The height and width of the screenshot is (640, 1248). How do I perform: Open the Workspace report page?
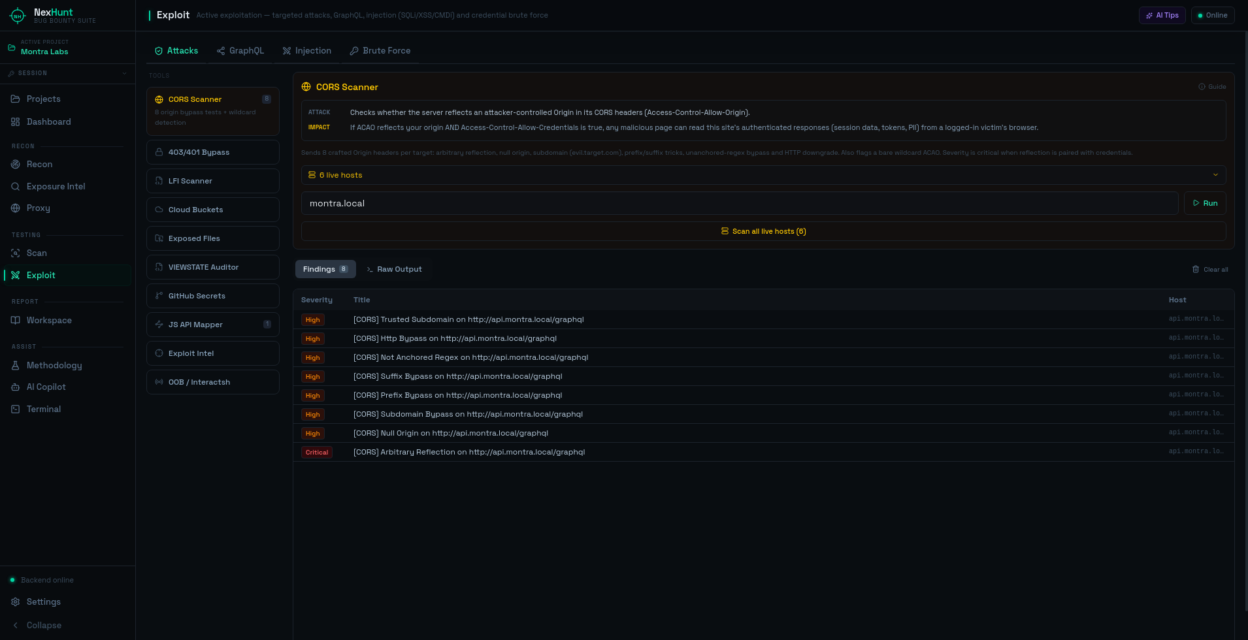67,320
